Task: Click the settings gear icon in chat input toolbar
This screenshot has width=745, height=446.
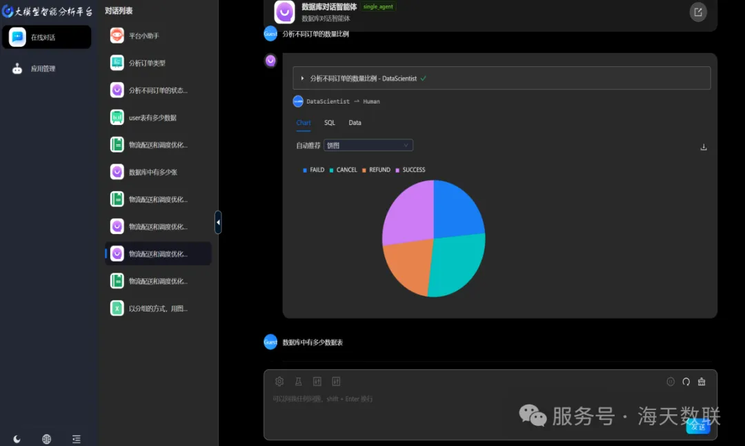Action: coord(279,381)
